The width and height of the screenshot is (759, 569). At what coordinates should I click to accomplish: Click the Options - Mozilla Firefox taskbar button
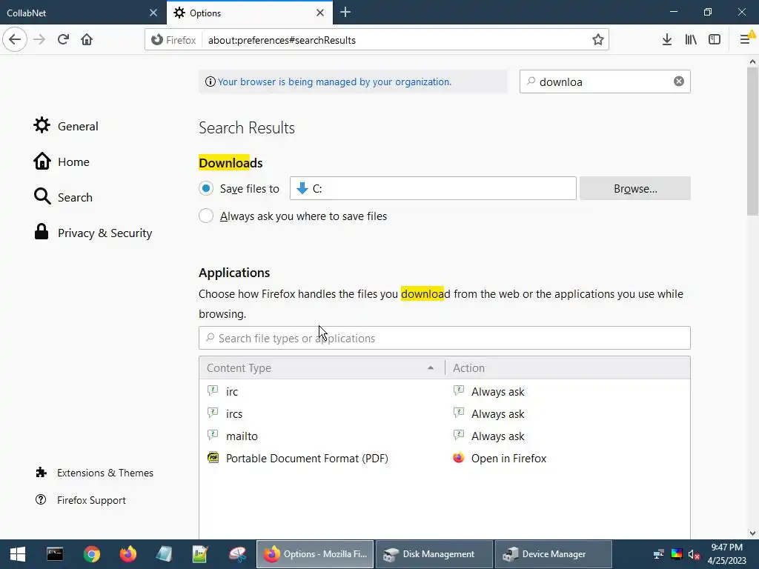pos(314,554)
